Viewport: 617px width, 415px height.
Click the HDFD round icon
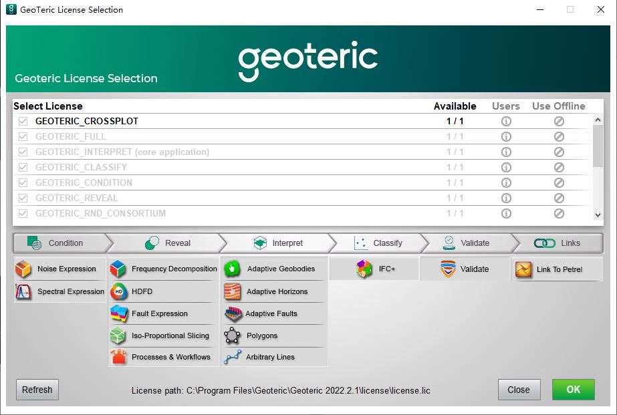[x=118, y=291]
